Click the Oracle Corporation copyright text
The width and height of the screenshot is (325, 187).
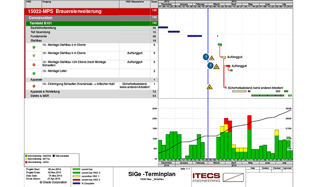pos(53,182)
